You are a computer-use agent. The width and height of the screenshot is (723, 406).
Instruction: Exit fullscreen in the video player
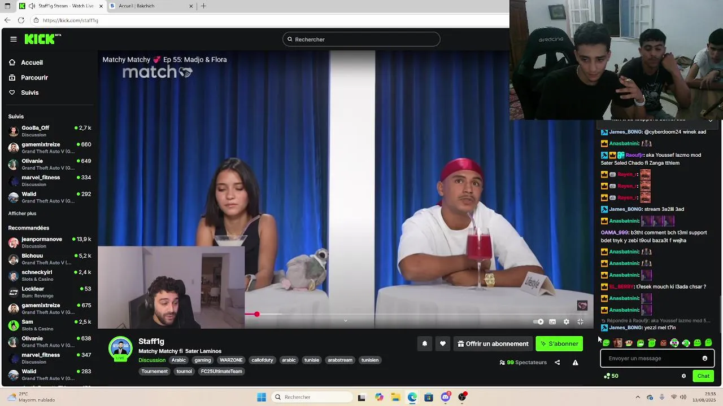click(580, 321)
